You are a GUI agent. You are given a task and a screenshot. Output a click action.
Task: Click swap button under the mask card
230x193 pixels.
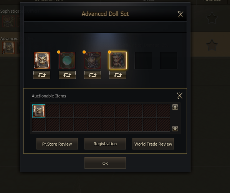point(42,75)
